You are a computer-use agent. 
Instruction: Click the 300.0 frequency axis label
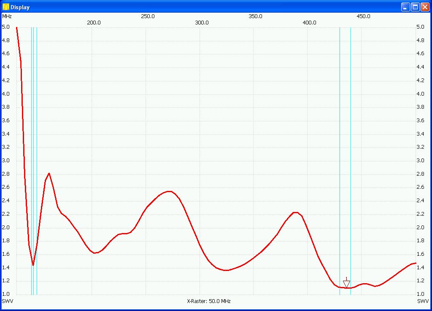202,23
